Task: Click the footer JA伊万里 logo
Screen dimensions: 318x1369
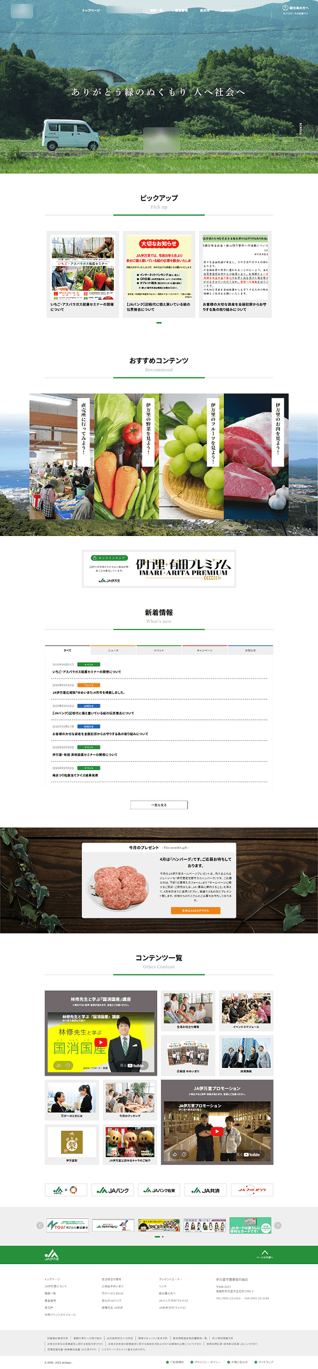Action: (52, 1254)
